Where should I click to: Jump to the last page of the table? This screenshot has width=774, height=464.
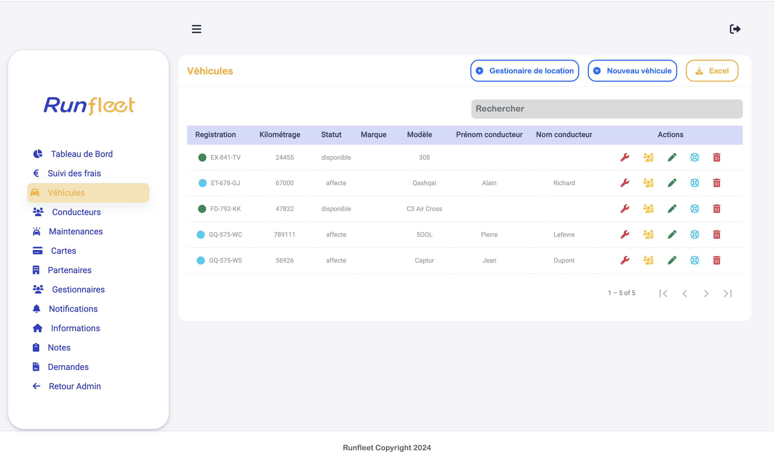tap(728, 293)
